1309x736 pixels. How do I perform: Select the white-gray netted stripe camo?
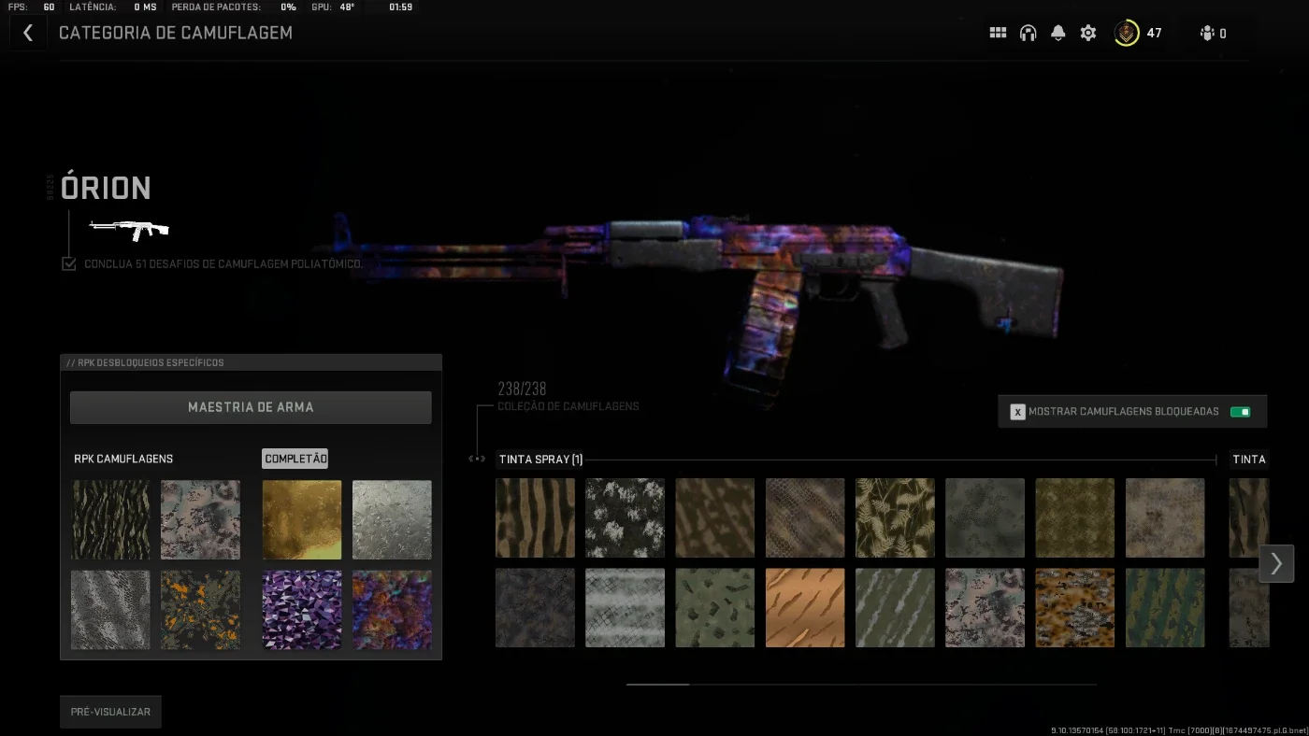625,608
